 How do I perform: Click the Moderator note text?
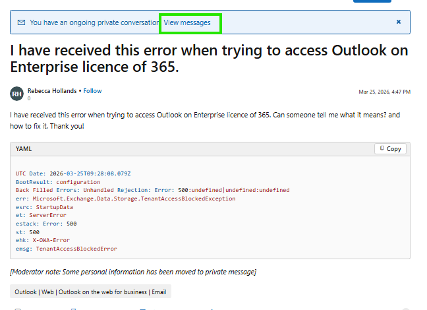tap(133, 272)
